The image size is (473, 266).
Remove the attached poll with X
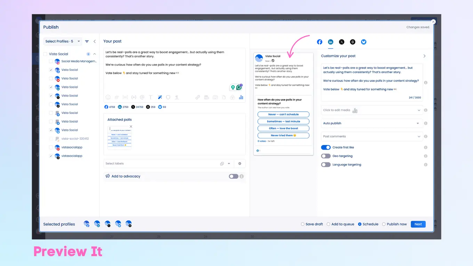(x=131, y=127)
